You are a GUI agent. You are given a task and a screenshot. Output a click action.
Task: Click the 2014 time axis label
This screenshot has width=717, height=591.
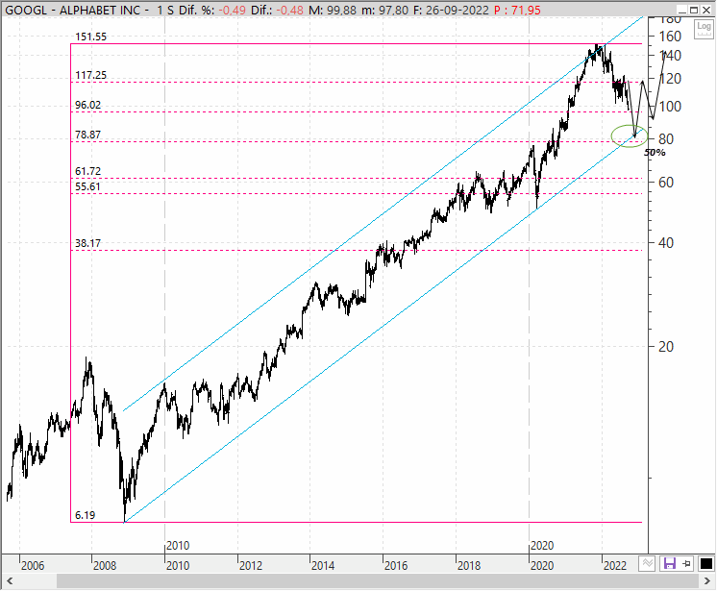pos(323,566)
